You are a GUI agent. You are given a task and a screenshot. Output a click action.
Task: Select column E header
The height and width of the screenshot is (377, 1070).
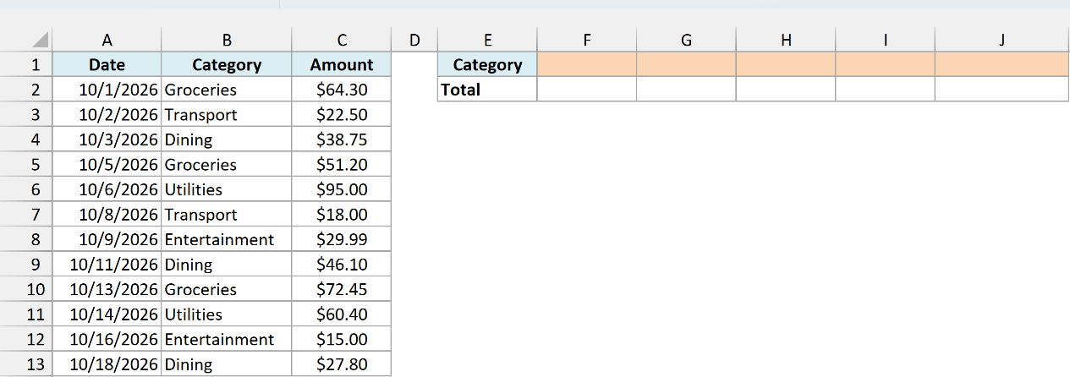pyautogui.click(x=487, y=40)
